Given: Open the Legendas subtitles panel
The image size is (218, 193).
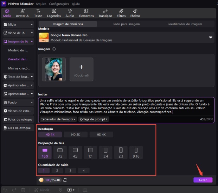Looking at the screenshot, I should (x=54, y=13).
